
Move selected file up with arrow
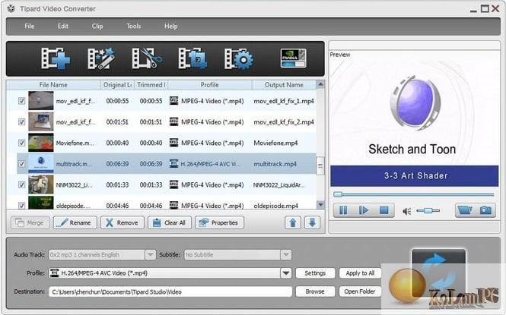pyautogui.click(x=293, y=222)
